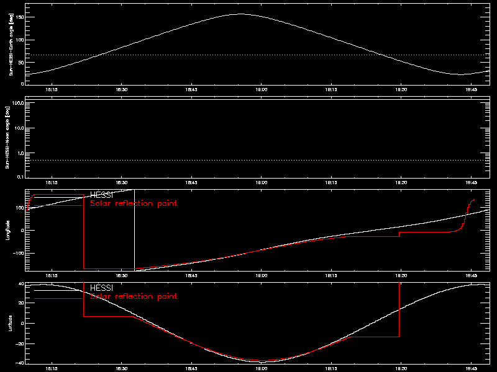Click the 0.1 tick on Sun-HESSI-Moon axis
The width and height of the screenshot is (497, 372).
(21, 177)
